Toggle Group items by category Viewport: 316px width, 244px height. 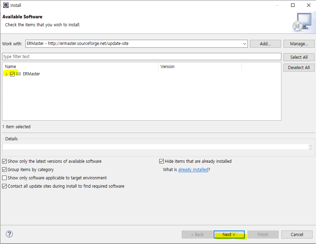(4, 169)
